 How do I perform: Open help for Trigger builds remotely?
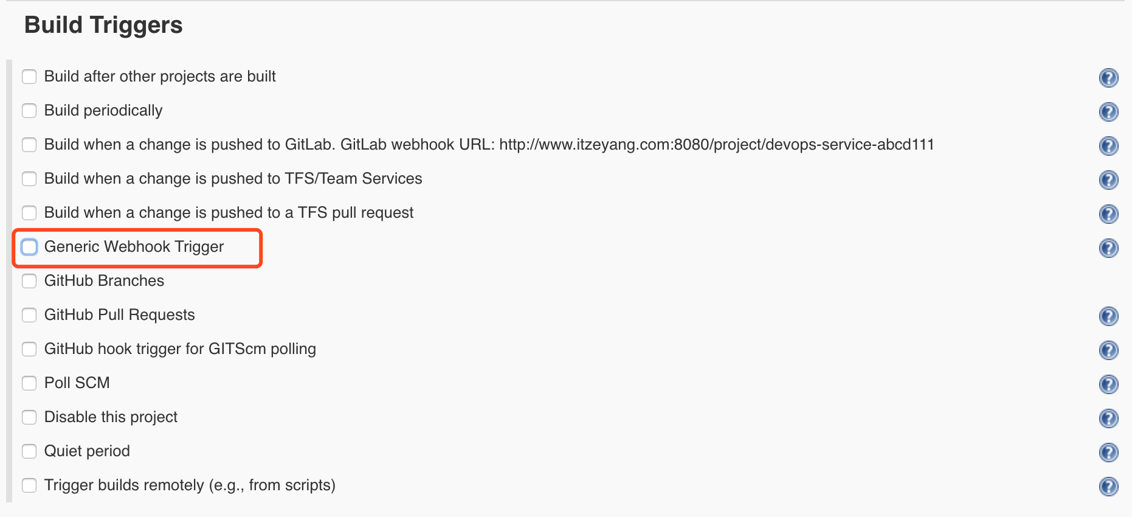1109,487
